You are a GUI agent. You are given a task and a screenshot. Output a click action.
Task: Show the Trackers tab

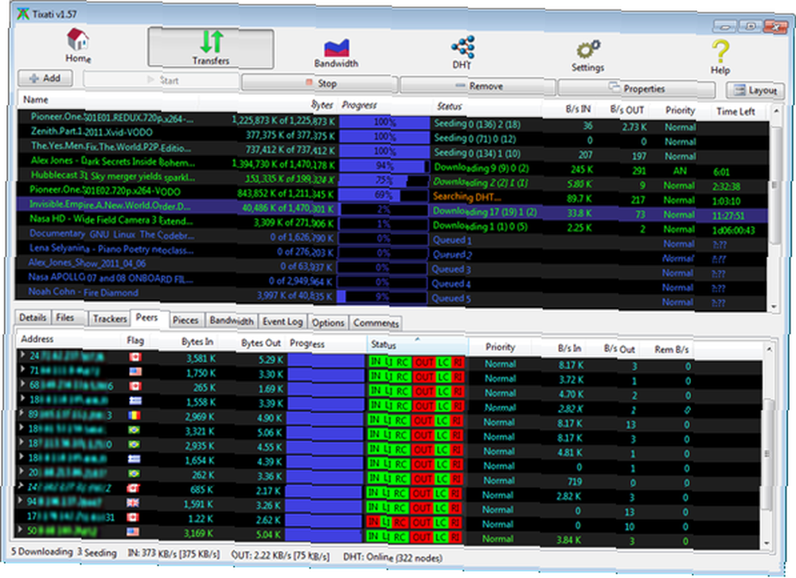click(x=110, y=318)
